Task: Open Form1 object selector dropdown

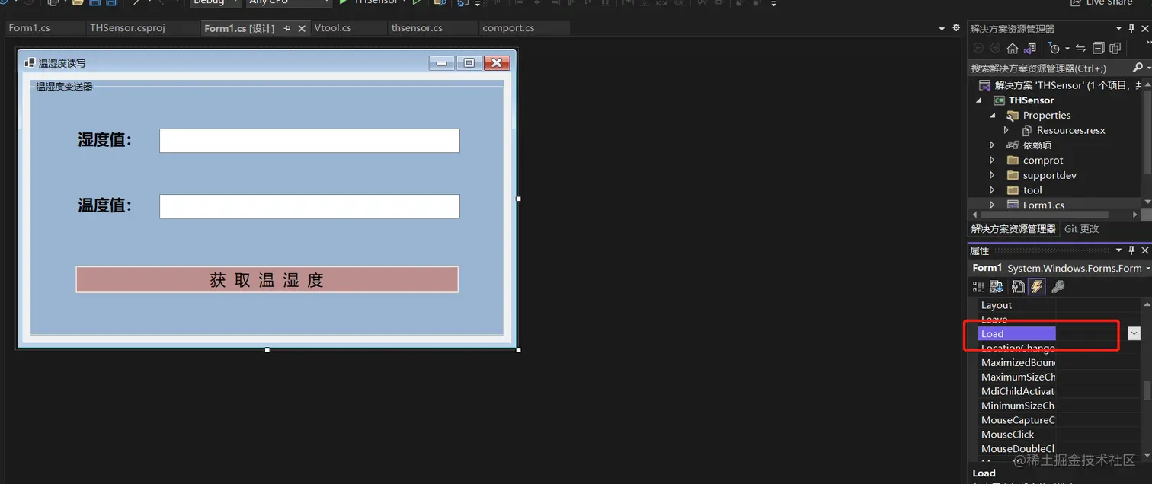Action: point(1147,268)
